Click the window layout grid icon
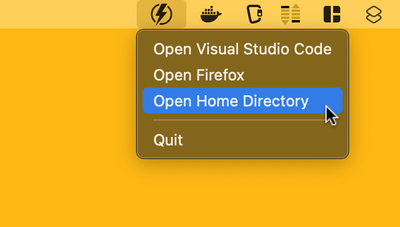 coord(332,14)
